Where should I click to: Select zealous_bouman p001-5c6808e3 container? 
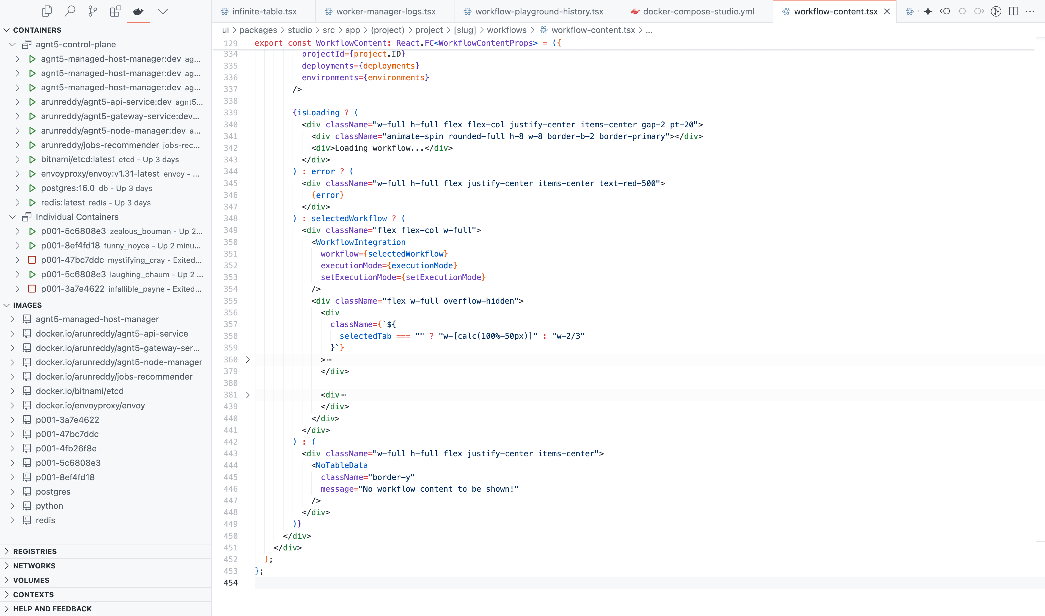[x=106, y=231]
